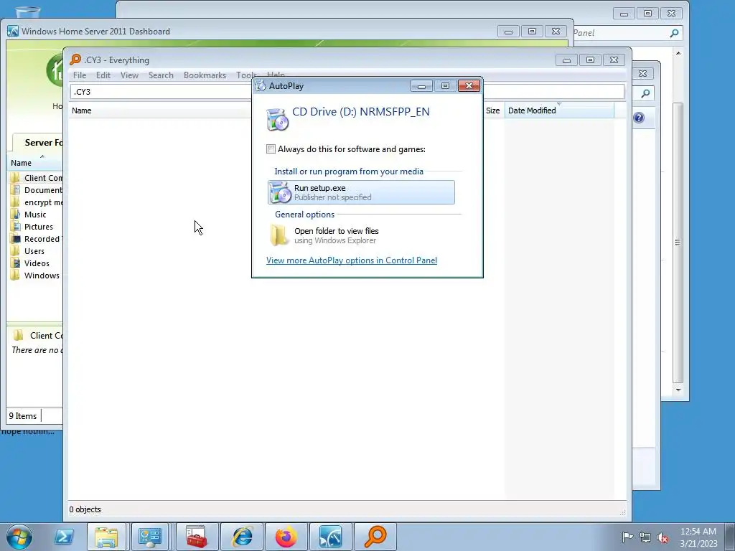Click the Action Center flag tray icon
Screen dimensions: 735x551
click(627, 537)
